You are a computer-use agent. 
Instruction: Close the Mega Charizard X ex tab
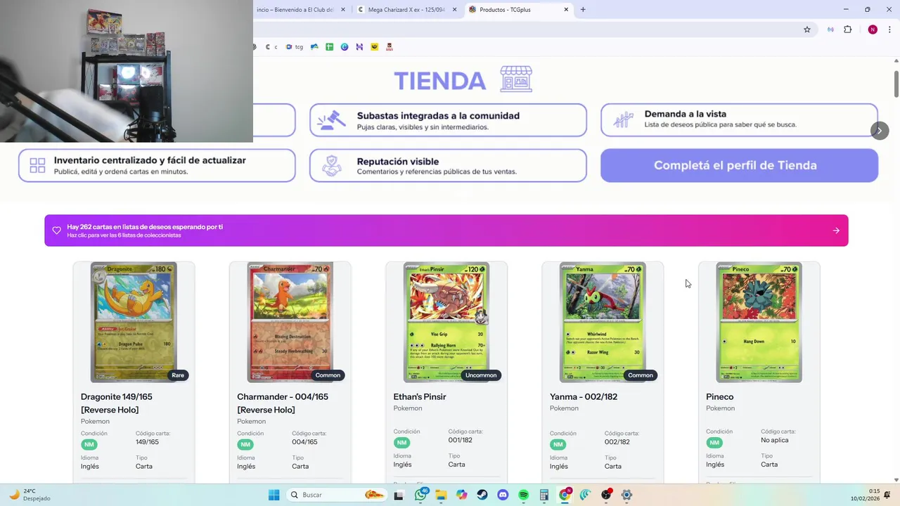point(454,10)
